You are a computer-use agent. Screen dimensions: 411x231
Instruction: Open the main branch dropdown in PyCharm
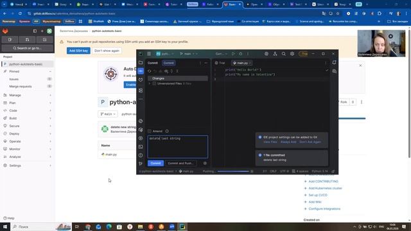pyautogui.click(x=188, y=54)
